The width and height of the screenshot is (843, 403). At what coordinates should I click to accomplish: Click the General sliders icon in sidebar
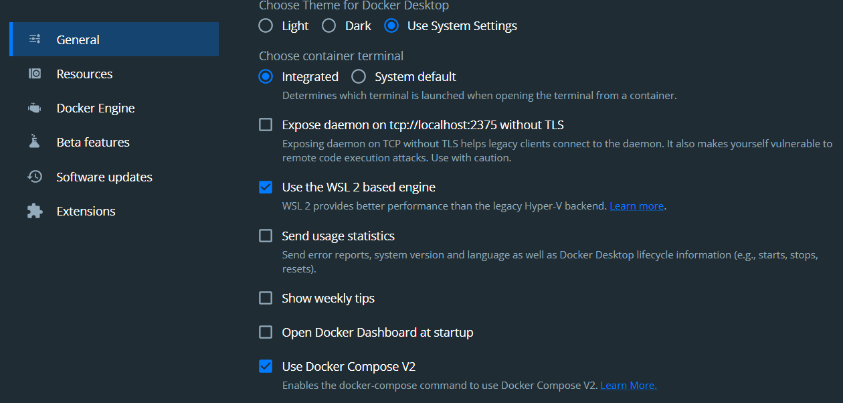(x=34, y=39)
